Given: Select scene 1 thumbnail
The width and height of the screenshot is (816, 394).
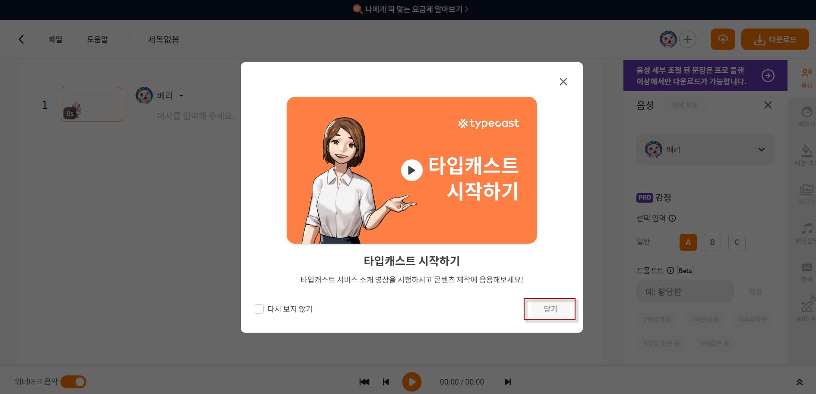Looking at the screenshot, I should pos(92,104).
